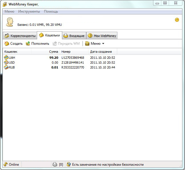Collapse the header panel with the yellow chevron
185x170 pixels.
click(x=177, y=20)
